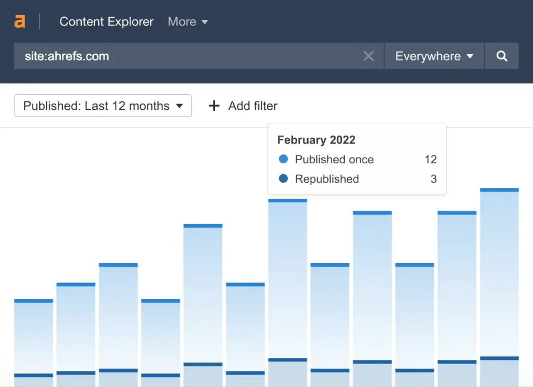Click the plus icon beside Add filter
The image size is (533, 387).
213,106
